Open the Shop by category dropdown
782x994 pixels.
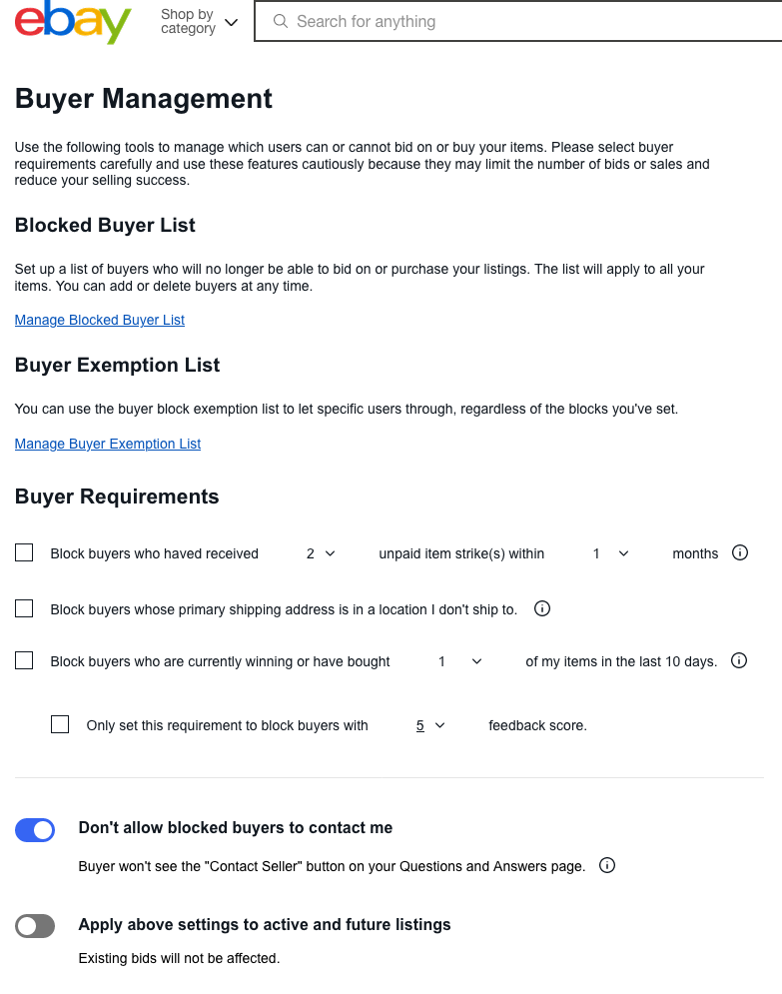[x=200, y=22]
